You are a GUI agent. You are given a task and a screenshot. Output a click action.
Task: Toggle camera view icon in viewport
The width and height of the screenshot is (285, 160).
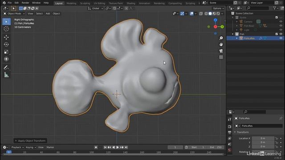221,51
